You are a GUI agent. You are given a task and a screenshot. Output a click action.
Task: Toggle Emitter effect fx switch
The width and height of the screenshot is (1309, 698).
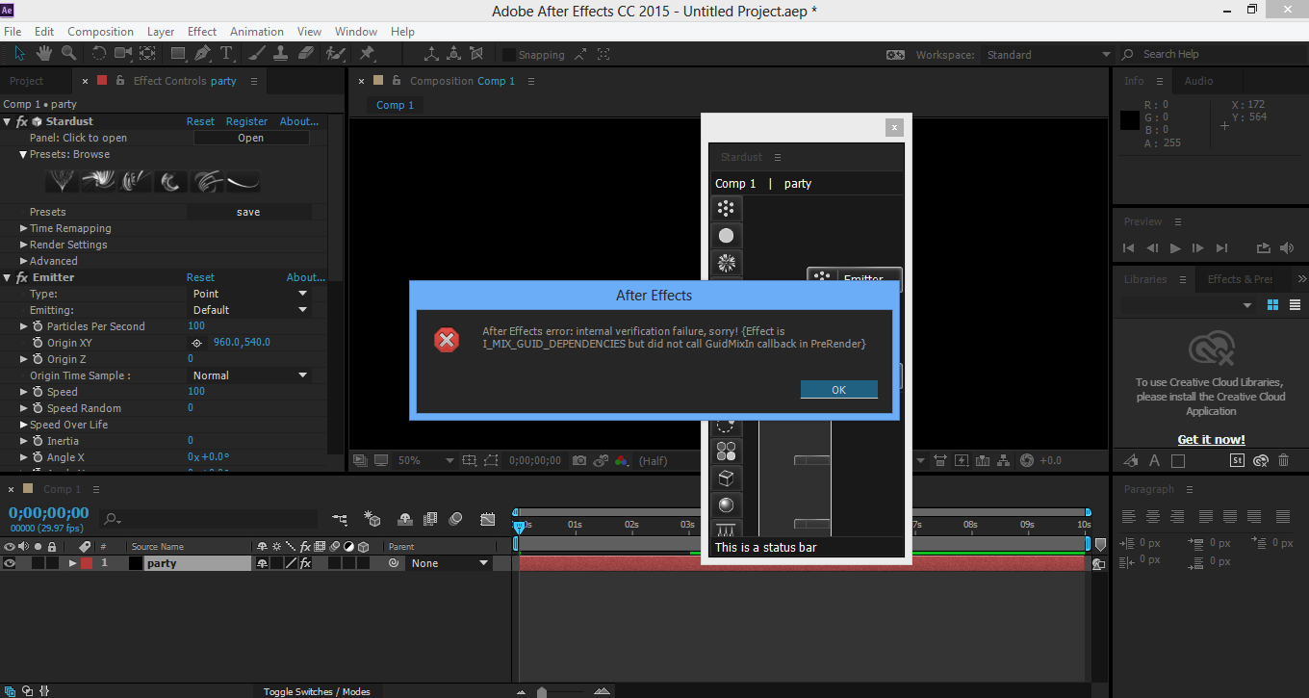21,277
